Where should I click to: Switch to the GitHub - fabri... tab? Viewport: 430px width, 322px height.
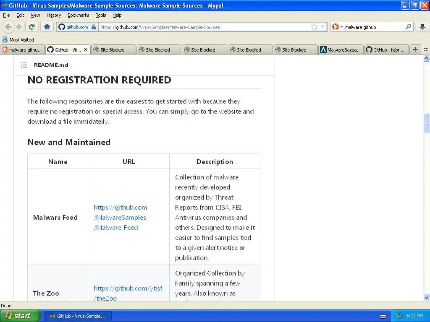coord(386,49)
